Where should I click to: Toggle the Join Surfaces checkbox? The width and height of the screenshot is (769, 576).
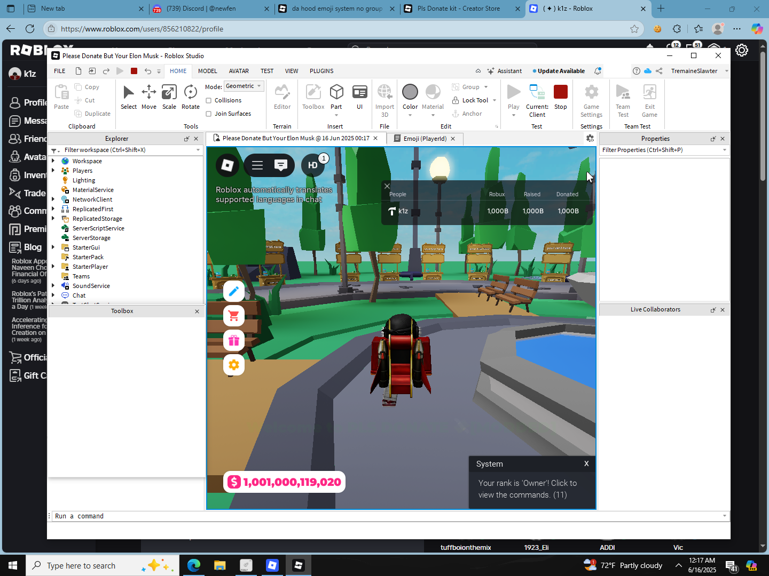[x=209, y=114]
